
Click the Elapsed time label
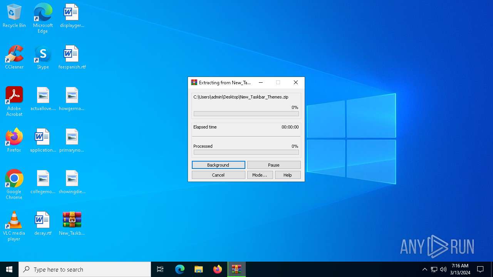click(x=205, y=127)
